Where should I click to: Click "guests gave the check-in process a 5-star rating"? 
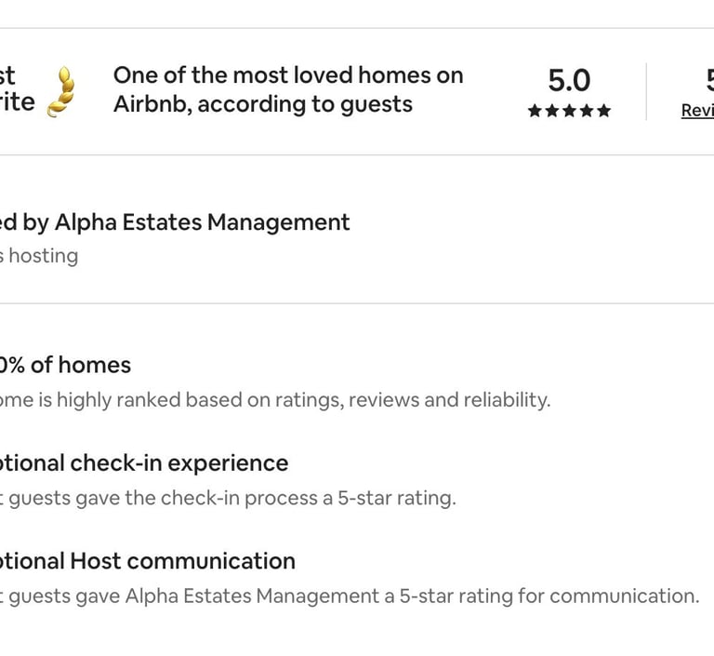[x=232, y=498]
